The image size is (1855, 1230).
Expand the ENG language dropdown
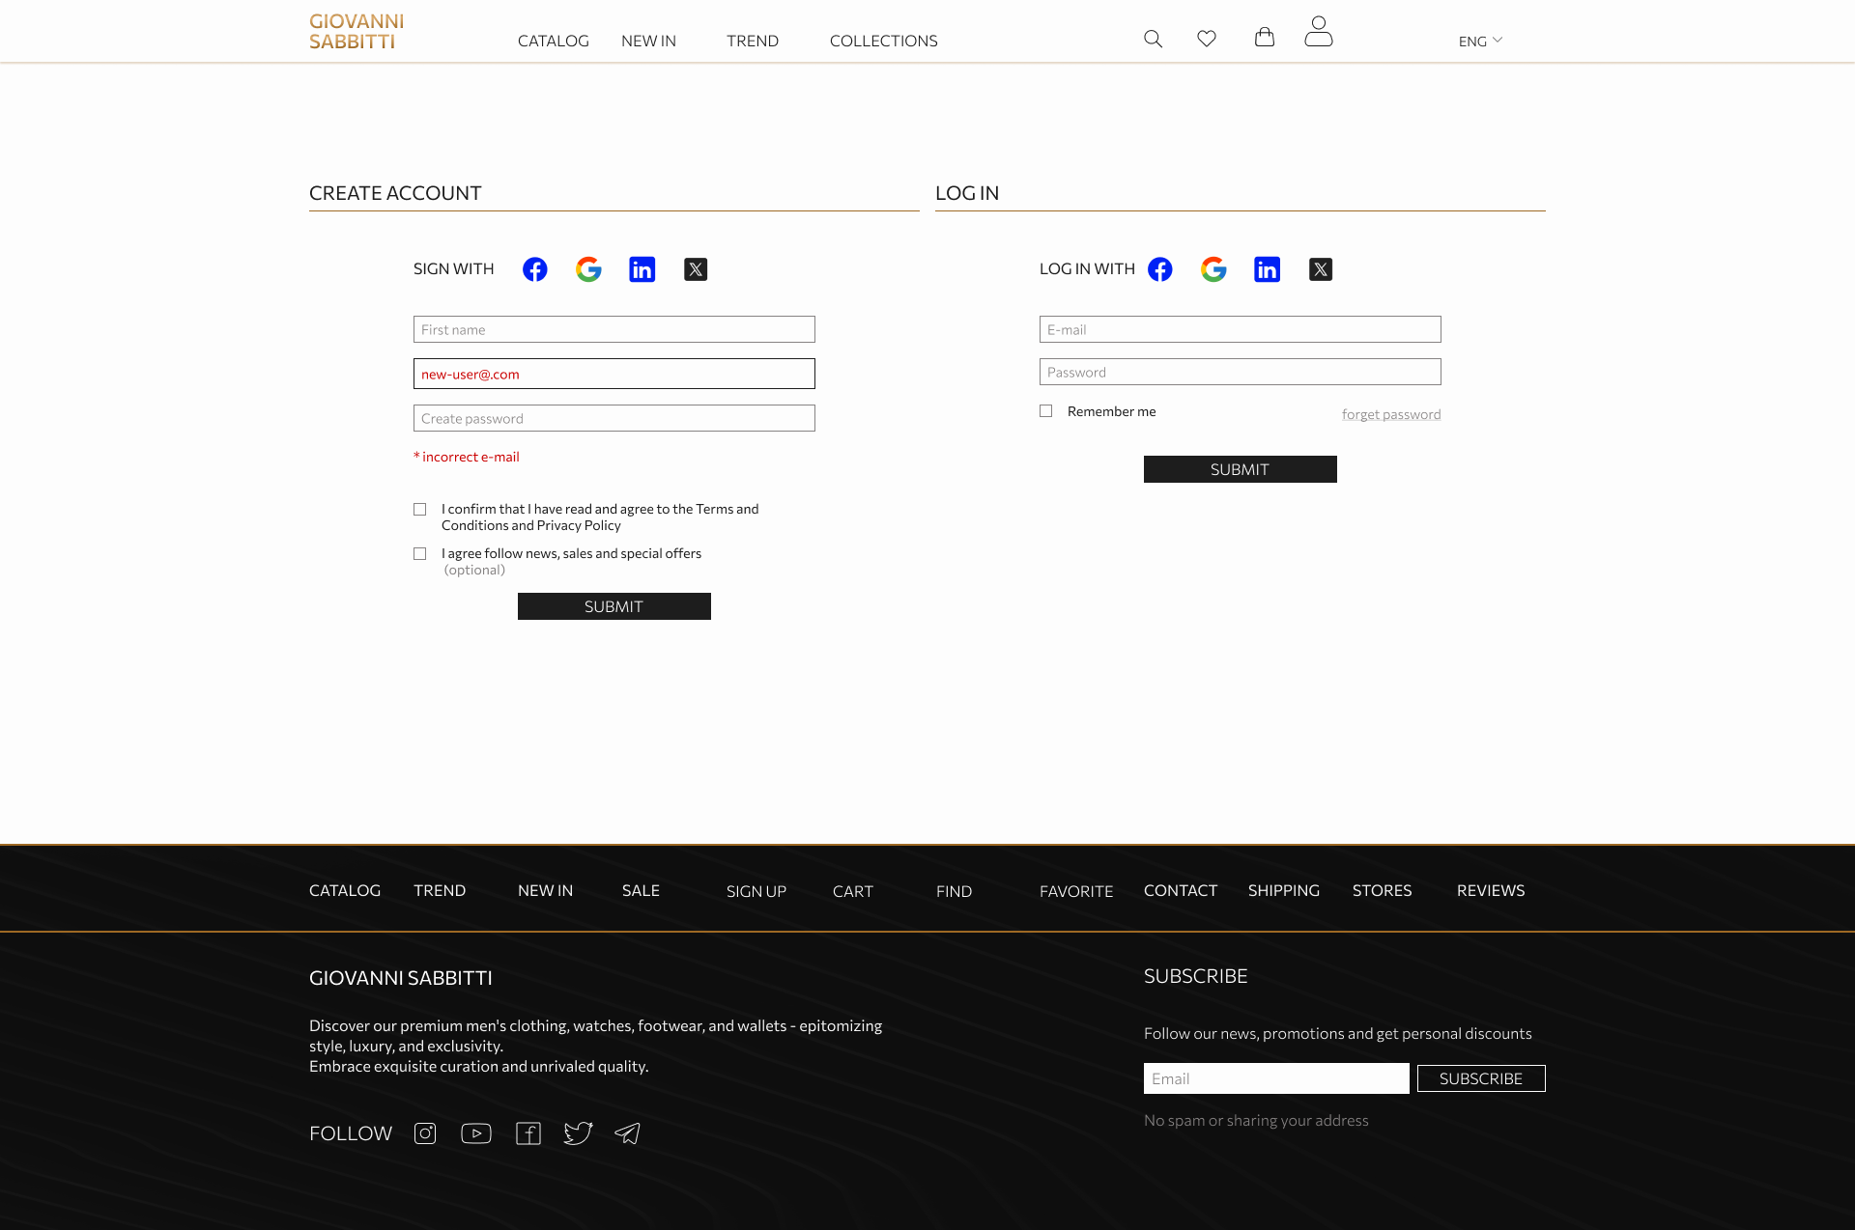1480,41
